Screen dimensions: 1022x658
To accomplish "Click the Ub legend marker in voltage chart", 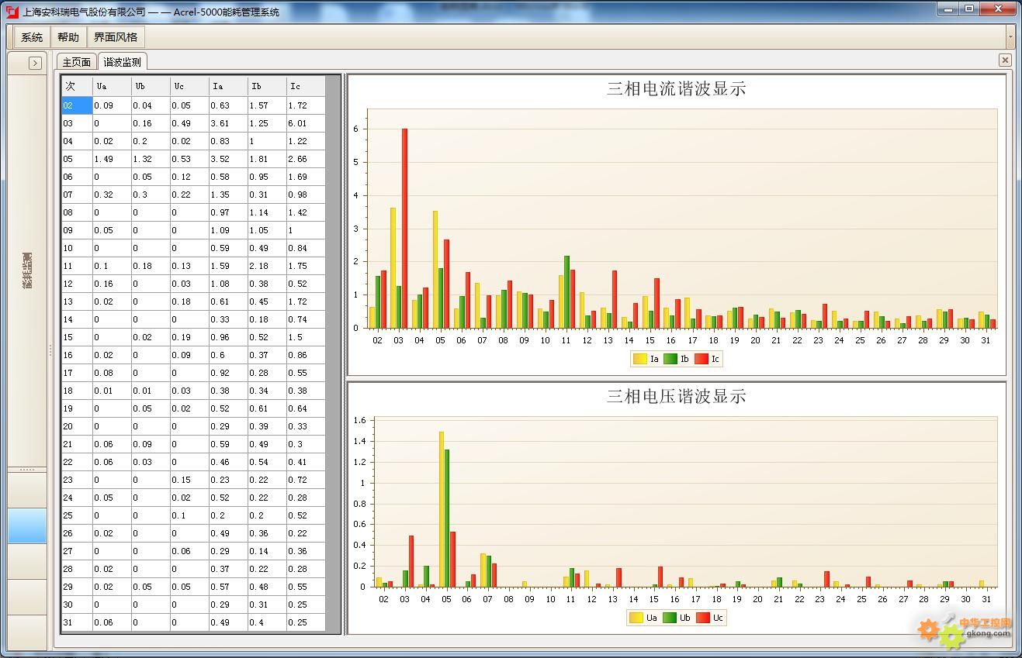I will point(668,618).
